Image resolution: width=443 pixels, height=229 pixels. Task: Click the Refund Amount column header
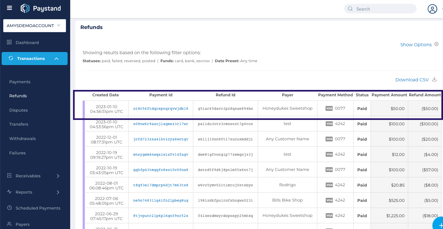click(x=425, y=95)
